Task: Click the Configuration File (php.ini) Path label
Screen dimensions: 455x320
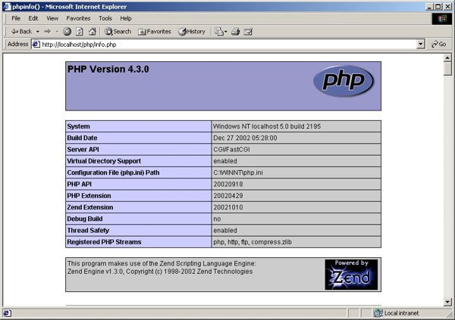Action: pos(113,172)
